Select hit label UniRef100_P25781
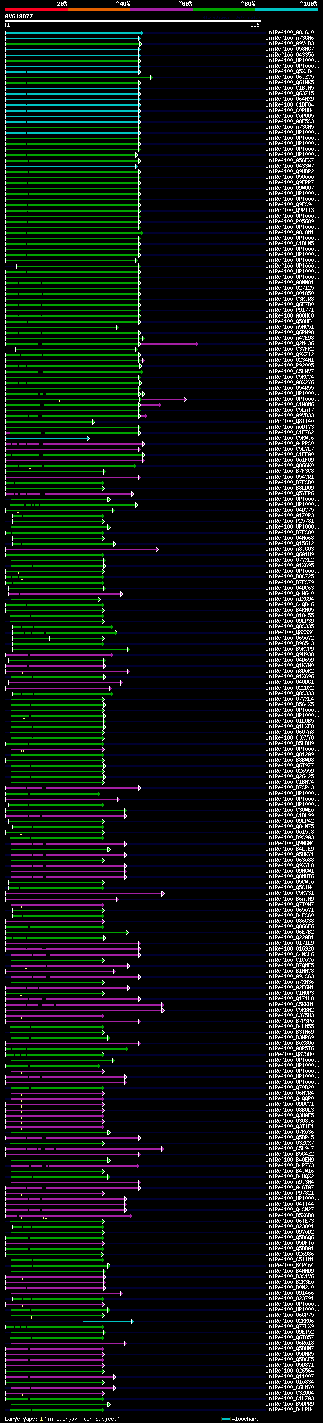The image size is (323, 1423). coord(290,521)
